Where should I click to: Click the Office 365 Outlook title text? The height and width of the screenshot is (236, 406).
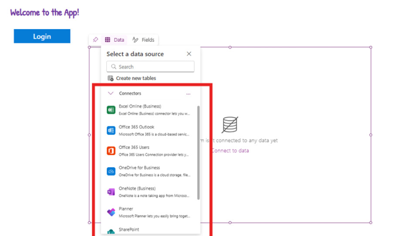[x=136, y=127]
